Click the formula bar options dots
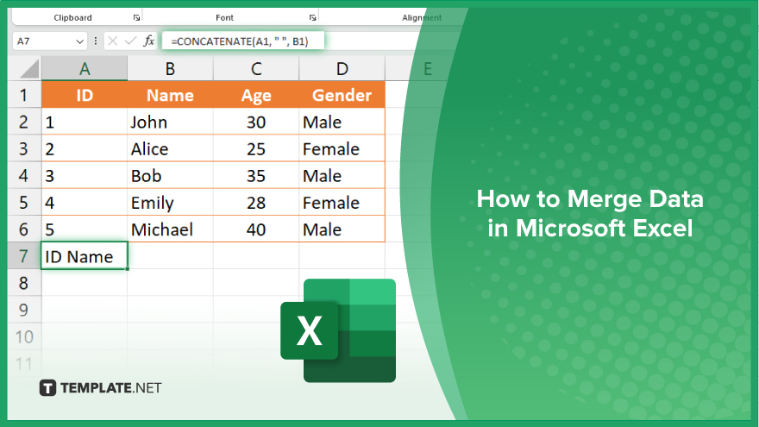The height and width of the screenshot is (427, 759). click(96, 41)
